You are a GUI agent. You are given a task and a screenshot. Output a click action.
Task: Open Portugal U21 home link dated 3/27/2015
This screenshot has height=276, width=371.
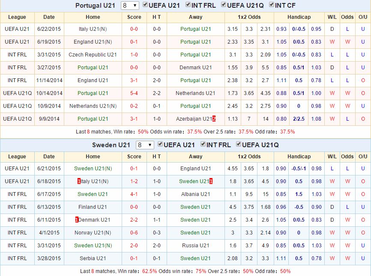[x=93, y=68]
